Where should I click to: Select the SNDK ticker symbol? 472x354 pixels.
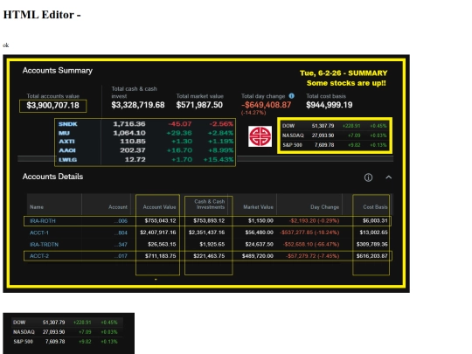tap(68, 124)
